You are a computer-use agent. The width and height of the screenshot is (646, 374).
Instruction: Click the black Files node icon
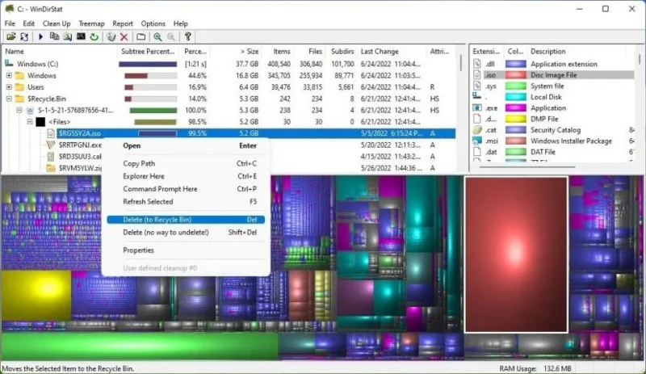[x=40, y=122]
